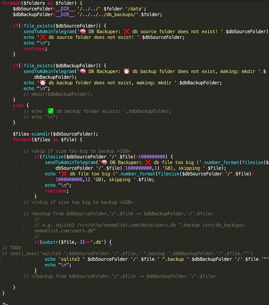Viewport: 269px width, 305px height.
Task: Click the 'else {' keyword line
Action: coord(21,106)
